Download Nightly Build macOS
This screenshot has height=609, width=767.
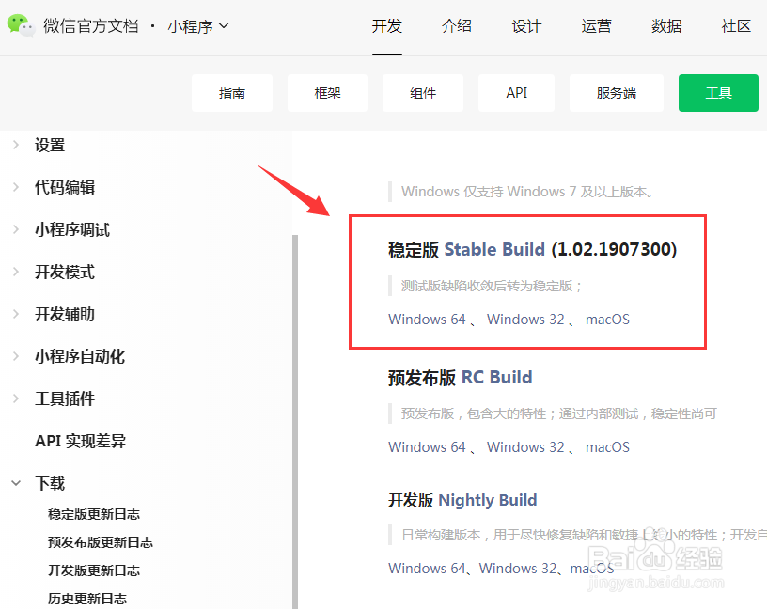coord(592,569)
